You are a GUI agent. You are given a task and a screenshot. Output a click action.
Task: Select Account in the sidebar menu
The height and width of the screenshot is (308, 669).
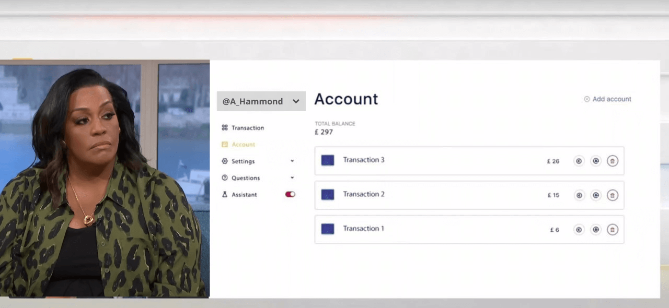click(243, 145)
